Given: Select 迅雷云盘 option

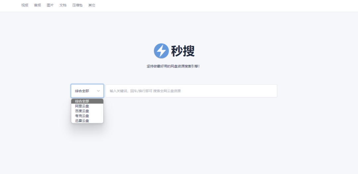Looking at the screenshot, I should (87, 121).
